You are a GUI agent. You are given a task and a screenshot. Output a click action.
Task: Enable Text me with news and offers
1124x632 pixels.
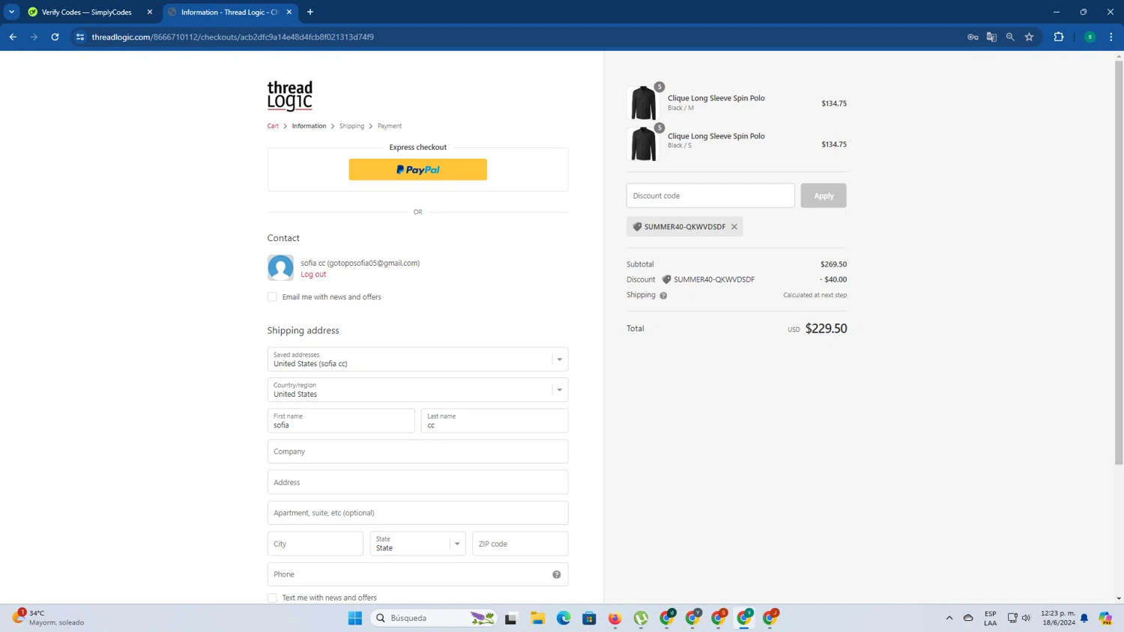point(272,598)
